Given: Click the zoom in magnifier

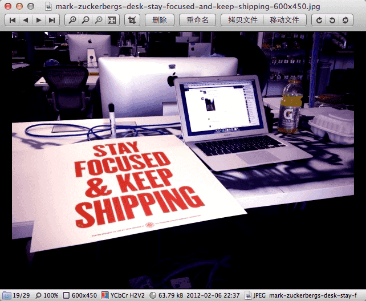Looking at the screenshot, I should 72,20.
